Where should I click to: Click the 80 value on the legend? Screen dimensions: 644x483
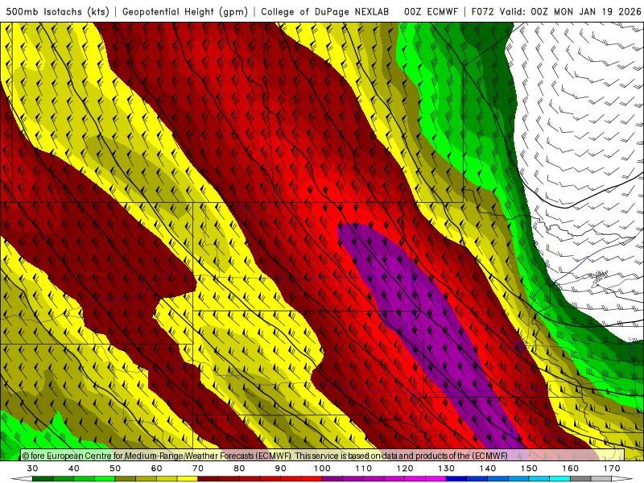[x=239, y=469]
